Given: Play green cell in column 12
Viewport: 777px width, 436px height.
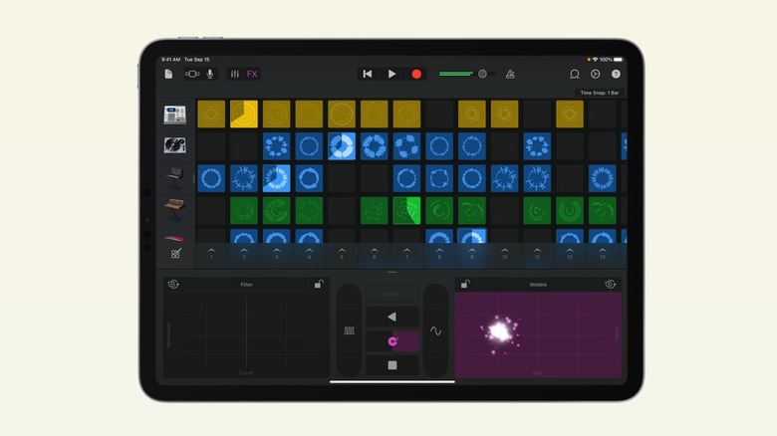Looking at the screenshot, I should 570,211.
